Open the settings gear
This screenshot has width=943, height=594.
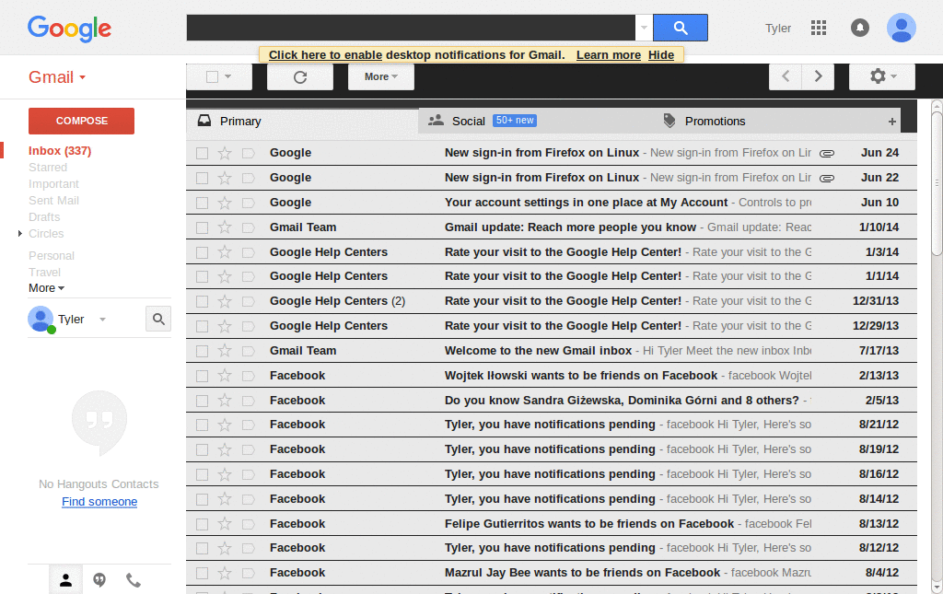coord(876,76)
